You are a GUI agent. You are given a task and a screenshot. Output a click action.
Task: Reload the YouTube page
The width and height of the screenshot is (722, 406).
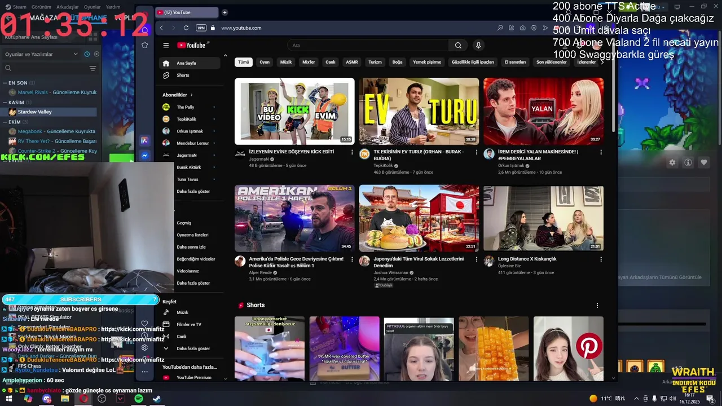[x=186, y=28]
